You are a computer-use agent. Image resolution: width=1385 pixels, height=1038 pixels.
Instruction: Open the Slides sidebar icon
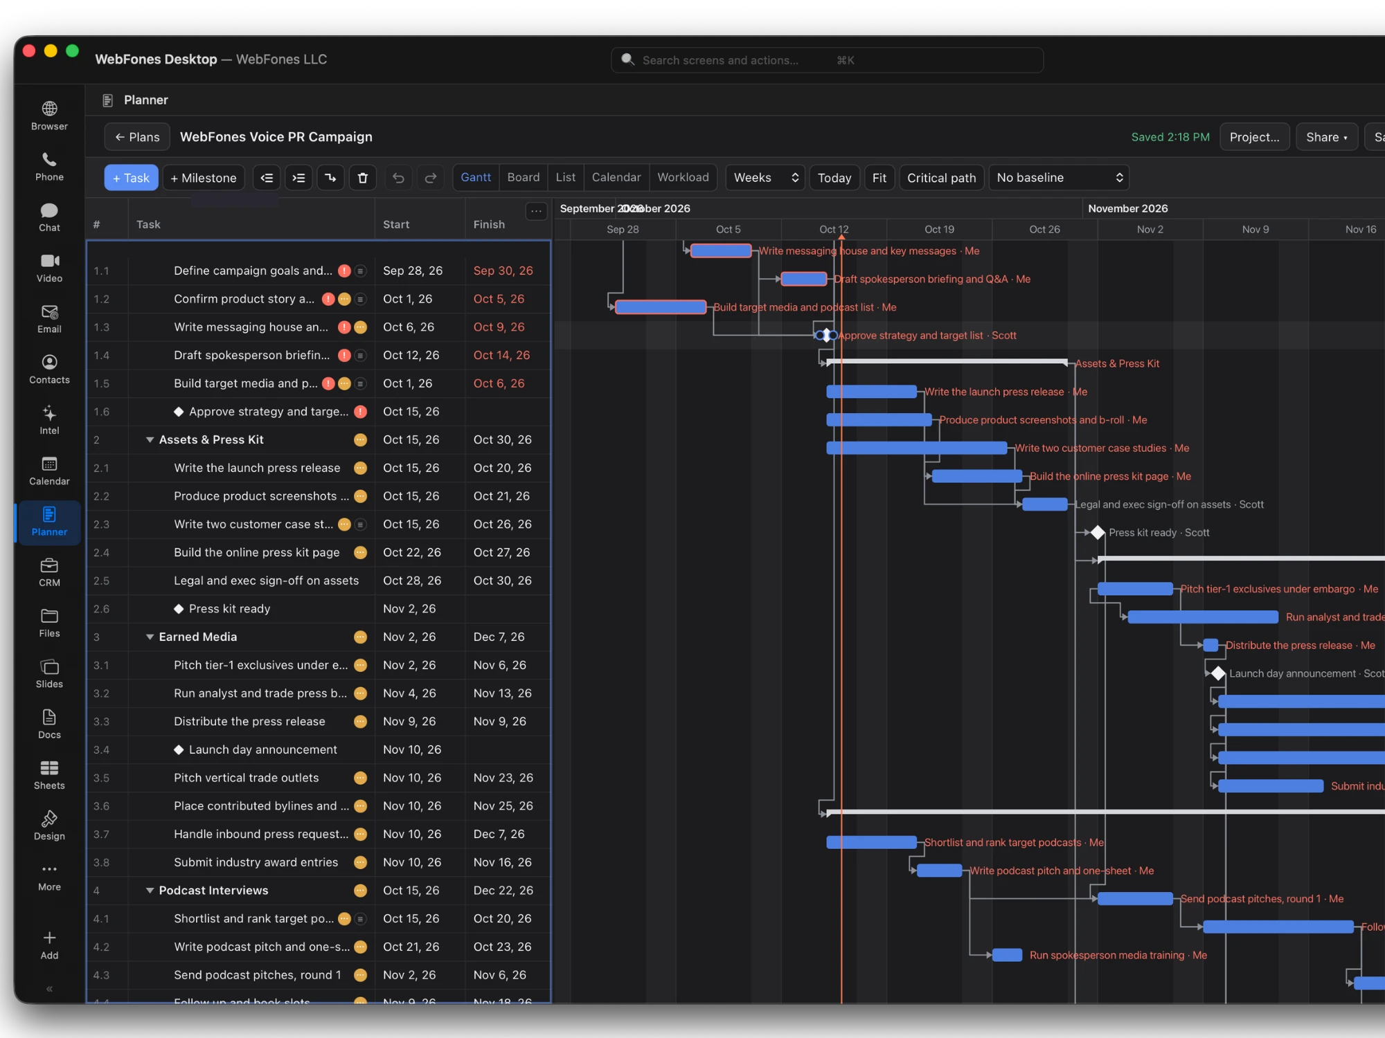[49, 673]
